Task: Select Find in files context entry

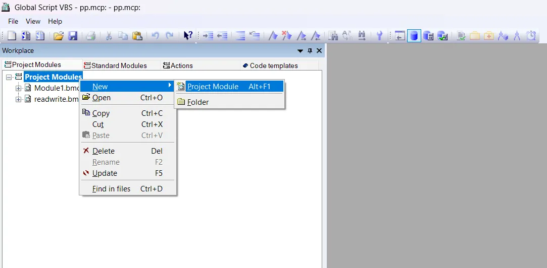Action: (127, 189)
